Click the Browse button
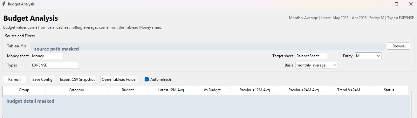The width and height of the screenshot is (417, 118). pyautogui.click(x=399, y=46)
